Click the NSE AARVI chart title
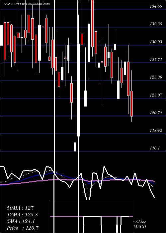 26,4
